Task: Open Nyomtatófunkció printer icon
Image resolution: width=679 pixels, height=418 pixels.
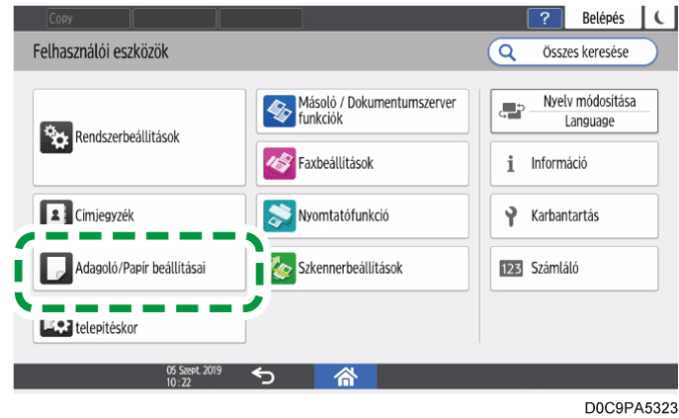Action: coord(280,215)
